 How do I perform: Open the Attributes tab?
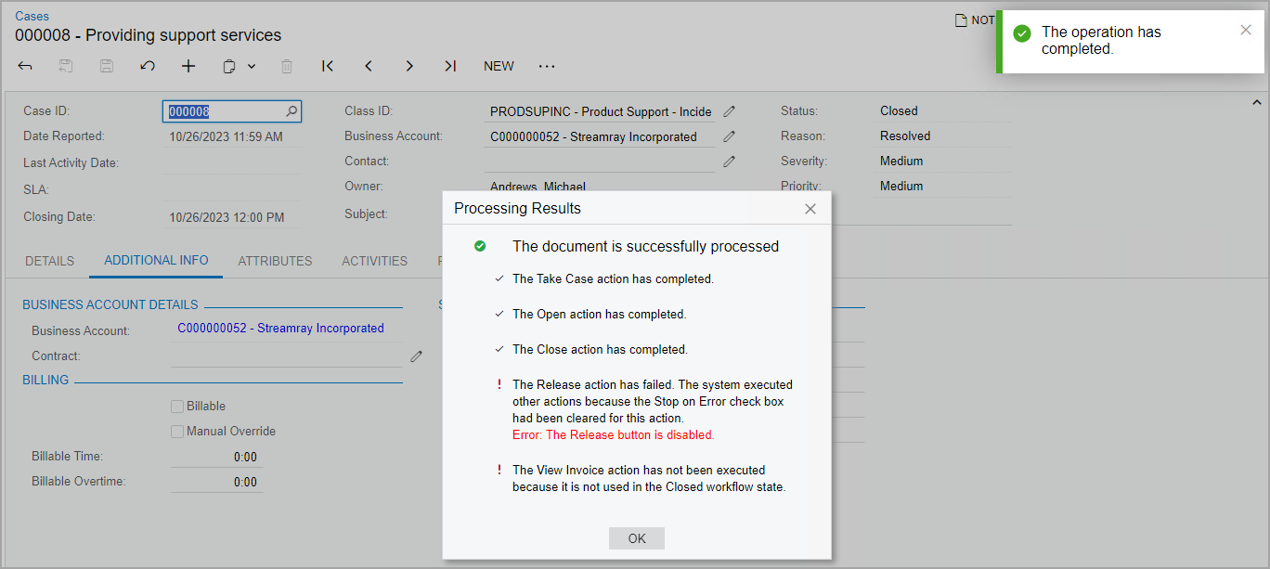pyautogui.click(x=275, y=261)
